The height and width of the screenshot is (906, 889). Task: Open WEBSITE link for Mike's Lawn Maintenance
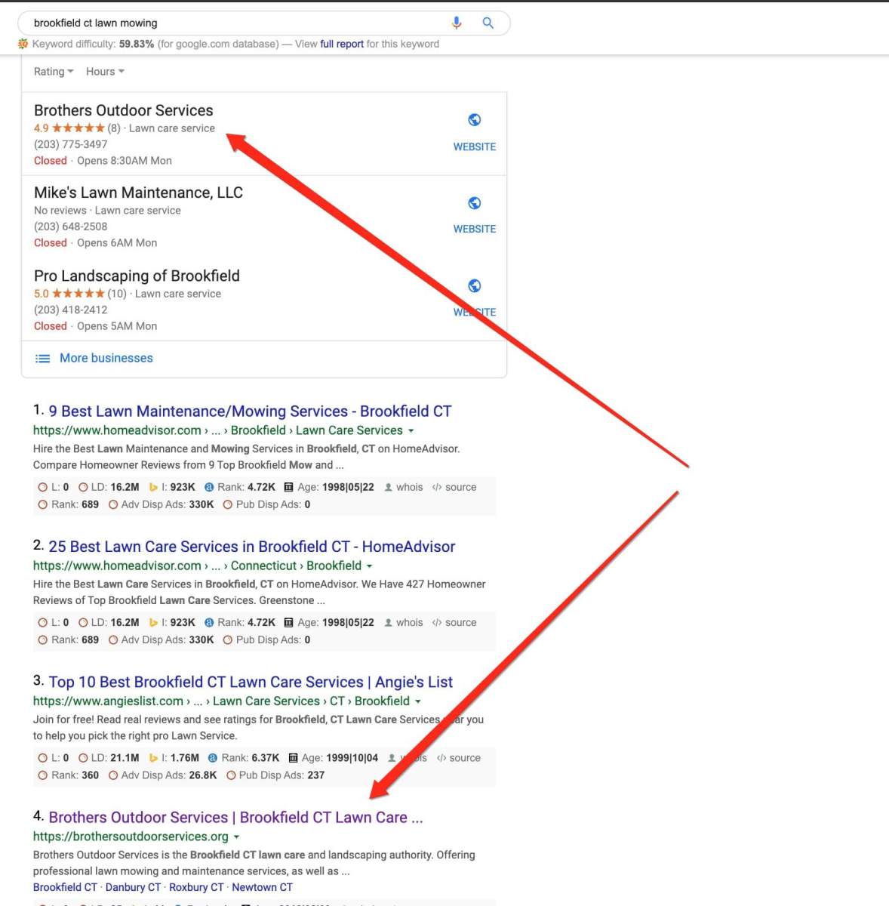475,229
